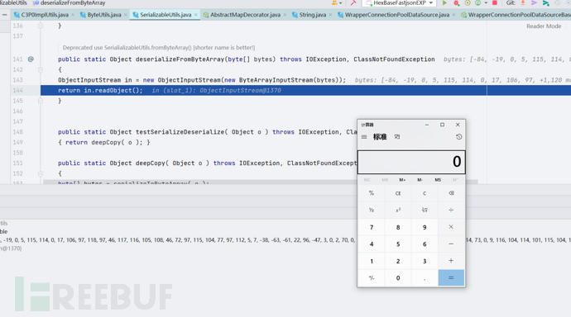This screenshot has height=317, width=571.
Task: Click the calculator MS memory store button
Action: (438, 180)
